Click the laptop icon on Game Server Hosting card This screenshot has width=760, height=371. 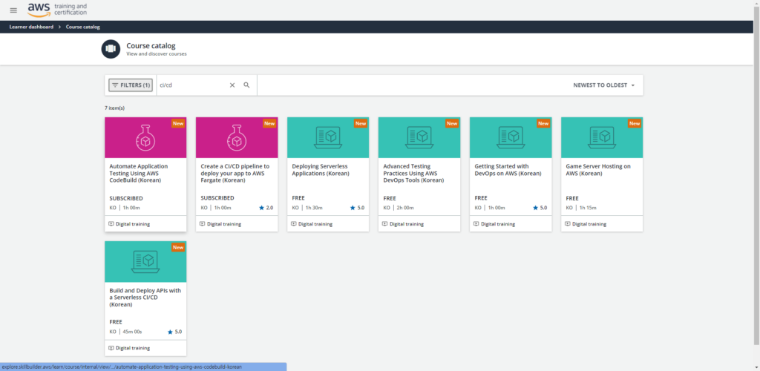[602, 137]
